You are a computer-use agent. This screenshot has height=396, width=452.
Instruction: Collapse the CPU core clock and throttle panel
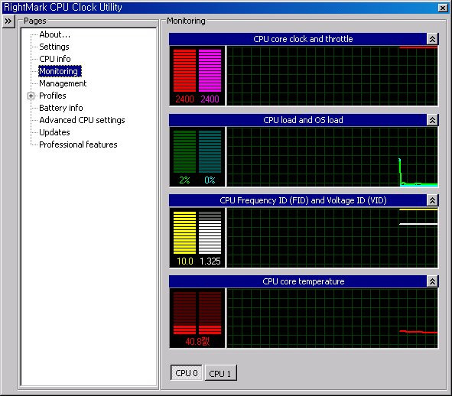[432, 39]
